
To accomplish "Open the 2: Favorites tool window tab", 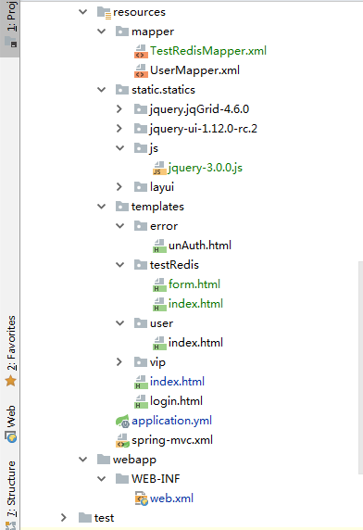I will (10, 351).
